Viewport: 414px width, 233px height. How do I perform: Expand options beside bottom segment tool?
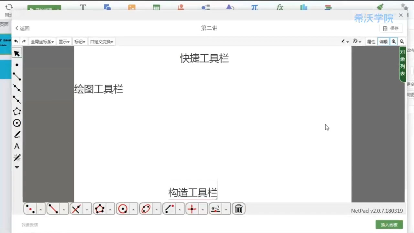[64, 209]
